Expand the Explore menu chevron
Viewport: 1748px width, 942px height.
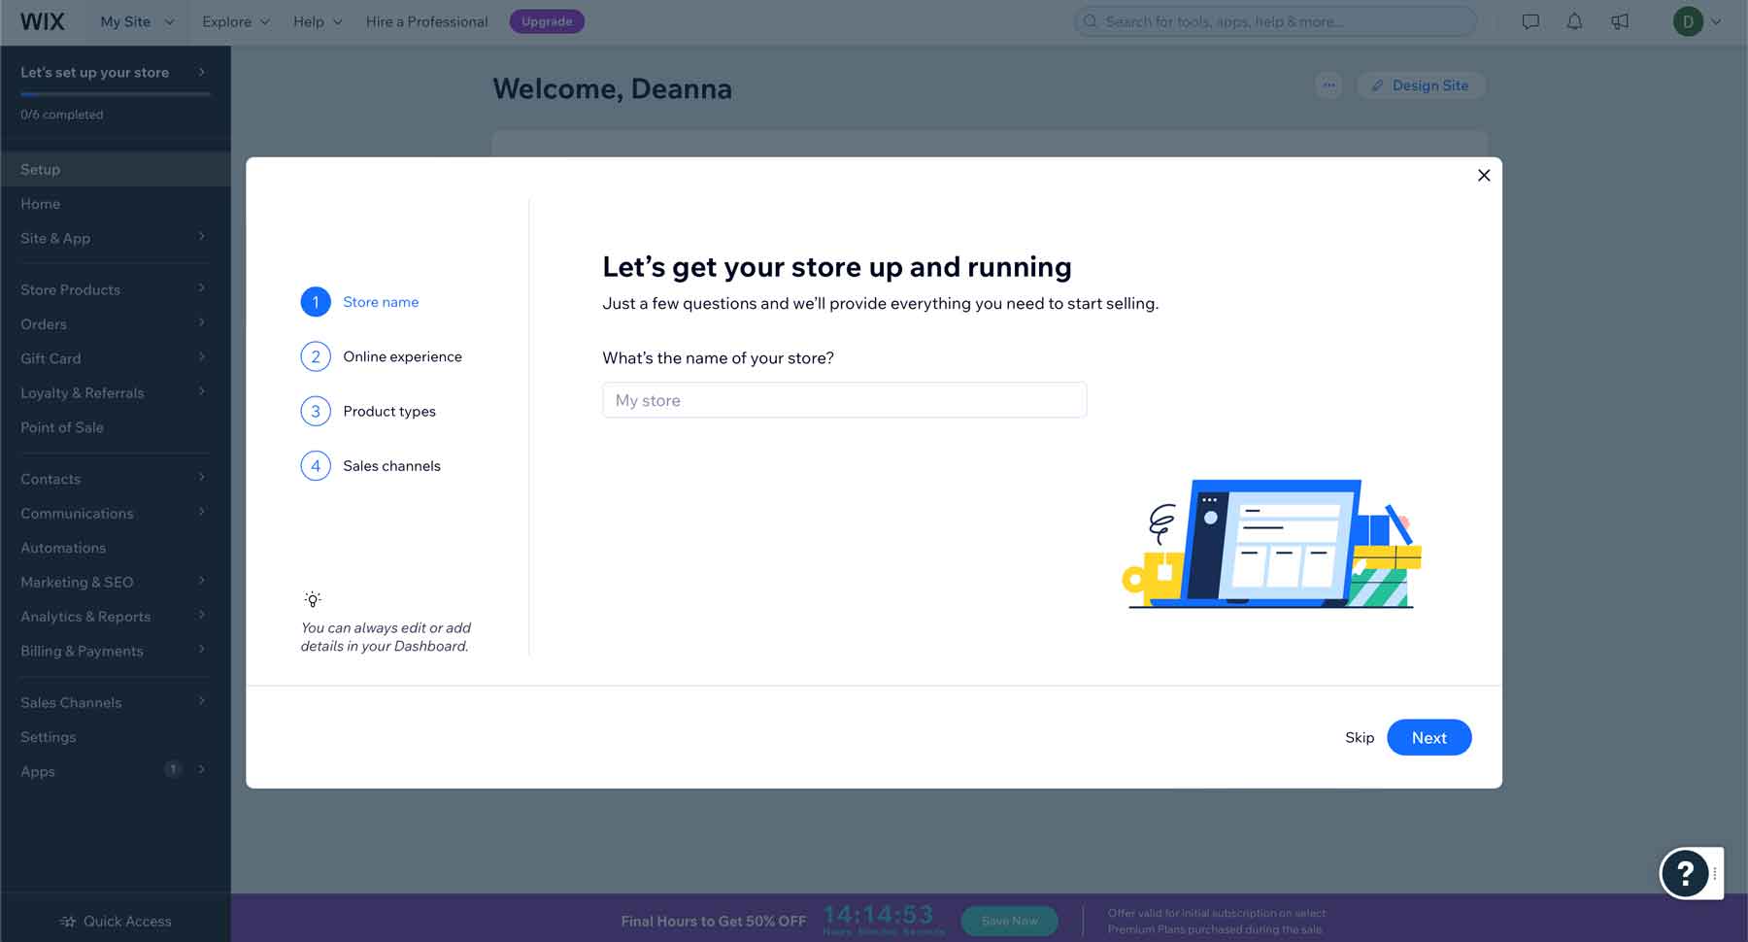coord(263,20)
